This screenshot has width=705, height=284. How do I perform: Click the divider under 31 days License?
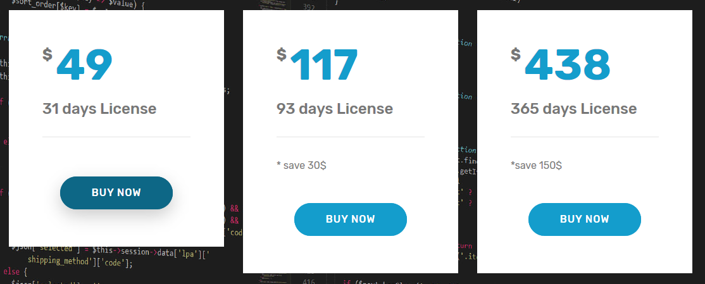pos(116,137)
